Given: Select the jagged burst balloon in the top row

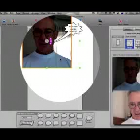Looking at the screenshot, I should (72, 116).
